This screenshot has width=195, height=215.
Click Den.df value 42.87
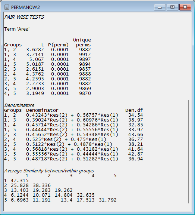pos(135,154)
